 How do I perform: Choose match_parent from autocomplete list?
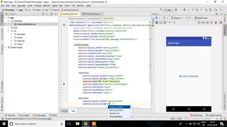(x=119, y=110)
